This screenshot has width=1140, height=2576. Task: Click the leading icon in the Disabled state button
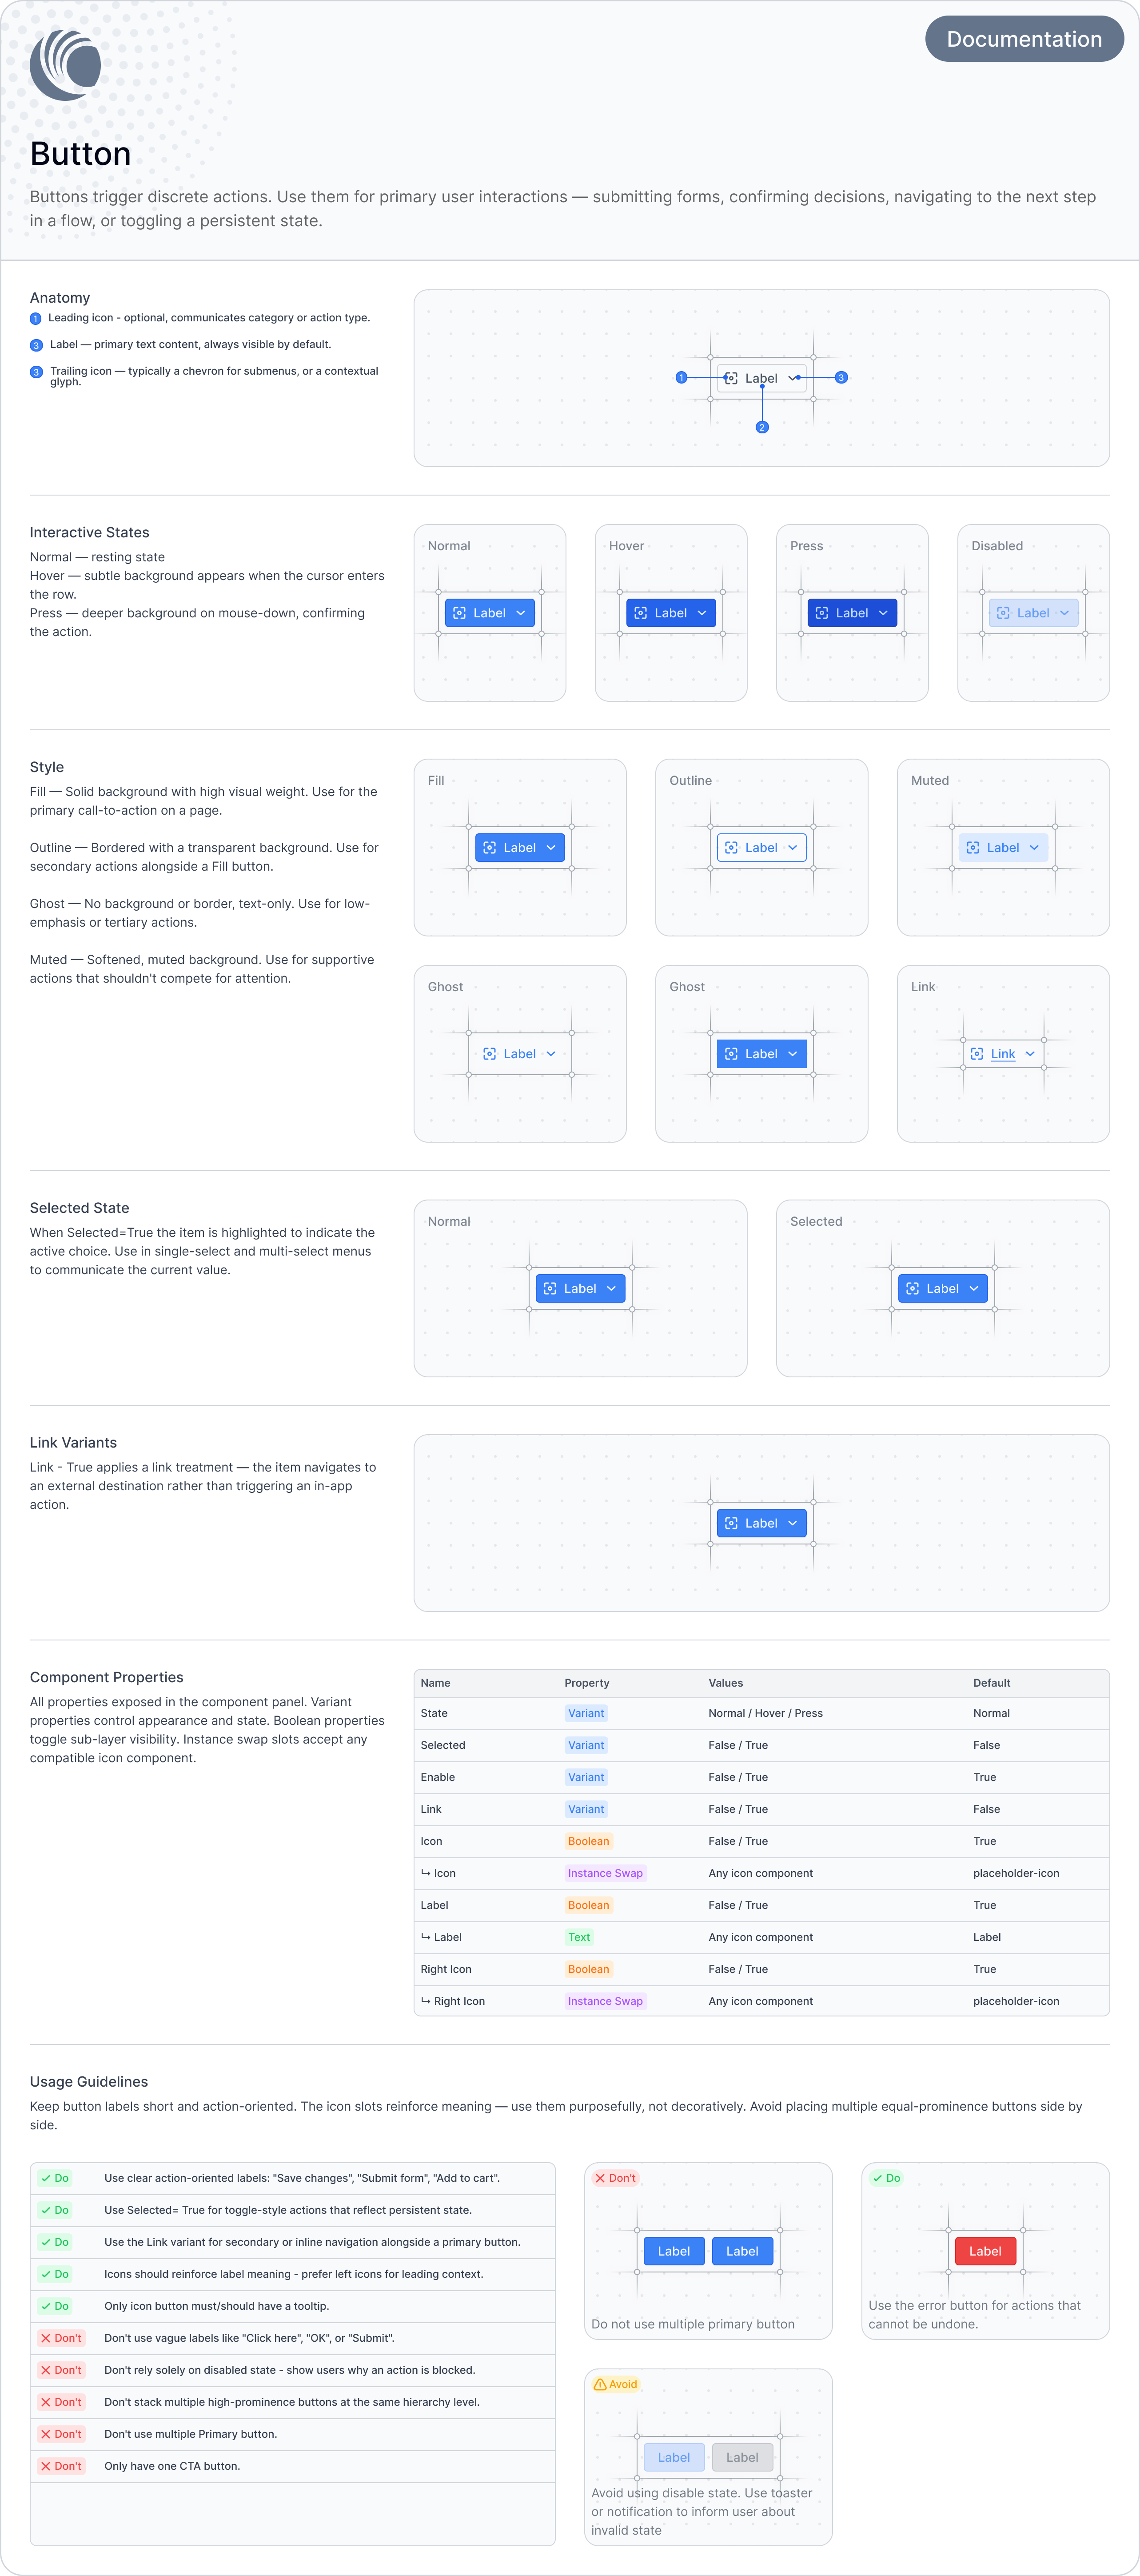click(1003, 613)
